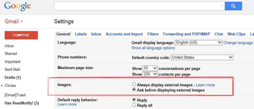Viewport: 254px width, 109px height.
Task: Open the Inbox folder in sidebar
Action: coord(9,46)
